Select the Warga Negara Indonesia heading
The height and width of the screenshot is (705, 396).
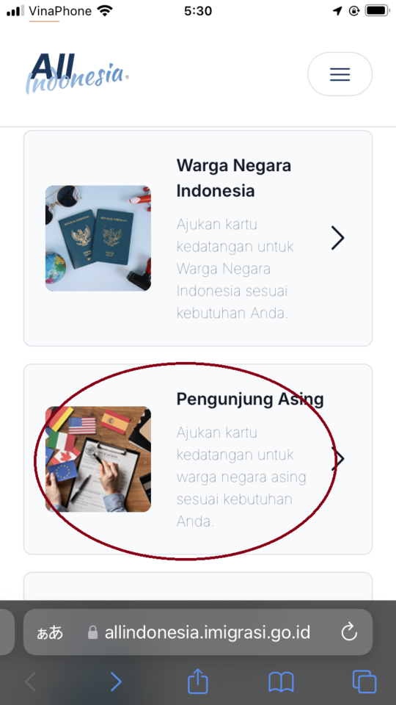pyautogui.click(x=233, y=178)
